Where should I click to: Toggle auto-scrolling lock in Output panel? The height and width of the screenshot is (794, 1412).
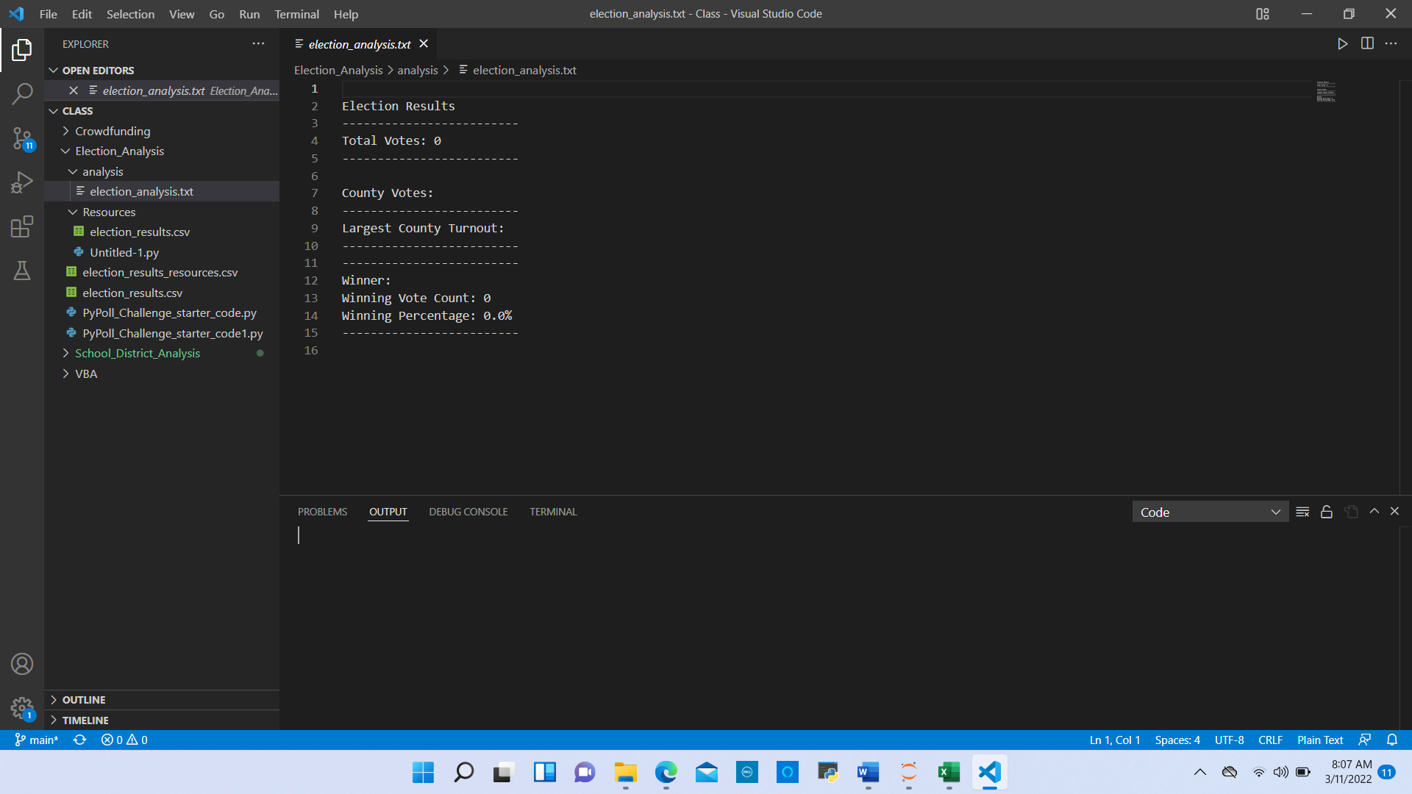point(1327,511)
